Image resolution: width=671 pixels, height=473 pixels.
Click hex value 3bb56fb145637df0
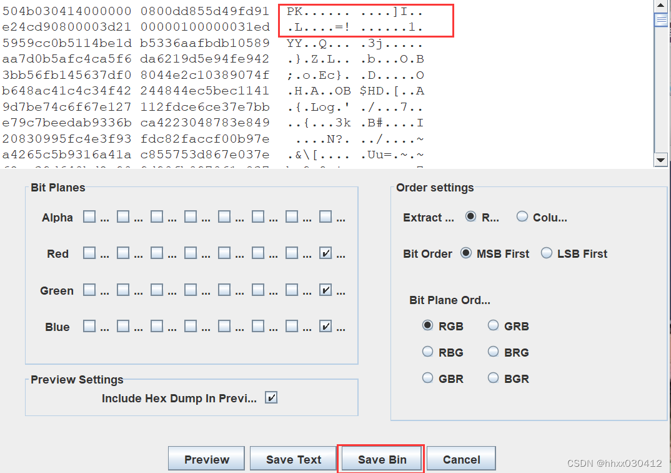click(66, 75)
